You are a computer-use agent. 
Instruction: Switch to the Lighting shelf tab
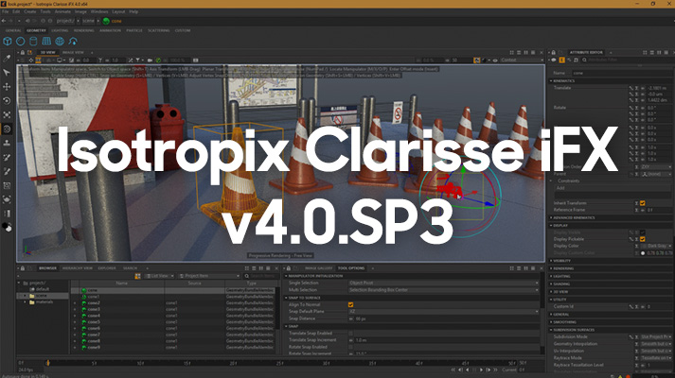60,30
